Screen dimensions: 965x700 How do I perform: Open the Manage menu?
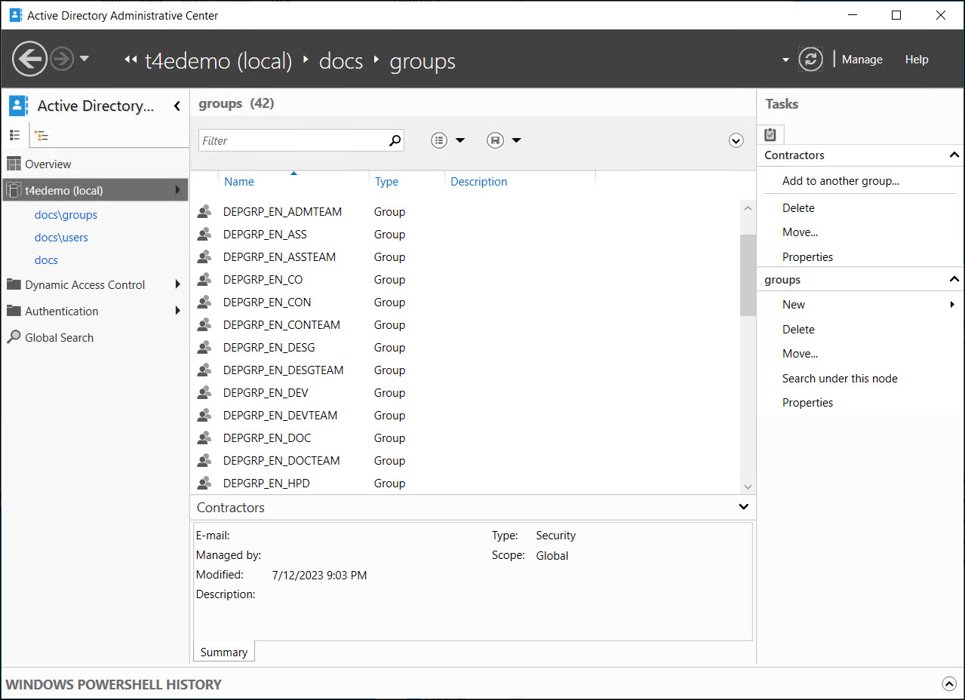pos(862,60)
